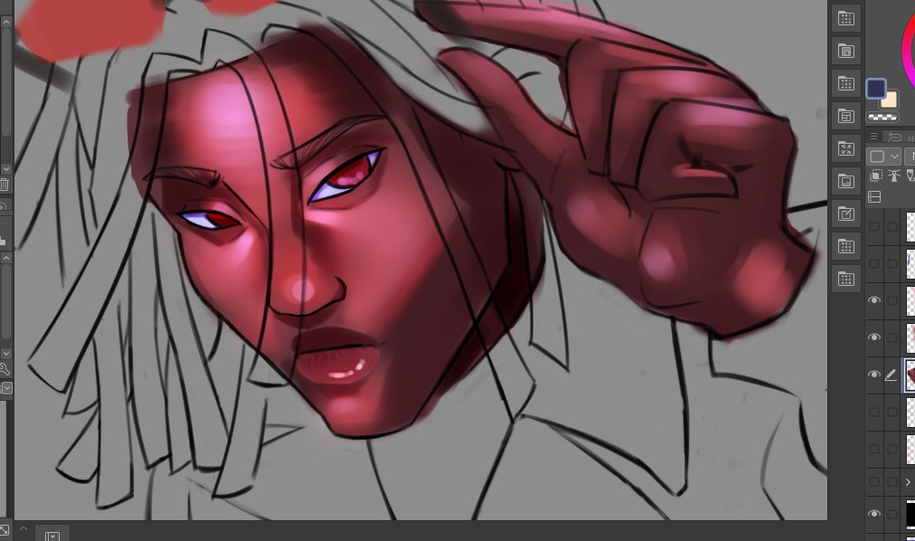Show the collapsed folder layer via its visibility box
Image resolution: width=915 pixels, height=541 pixels.
(874, 482)
